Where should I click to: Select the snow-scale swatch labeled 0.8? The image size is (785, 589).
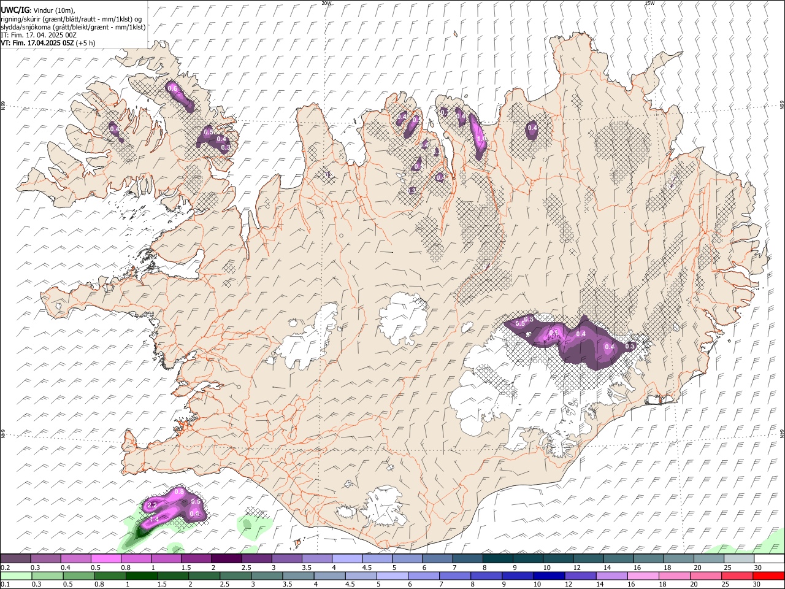click(136, 559)
